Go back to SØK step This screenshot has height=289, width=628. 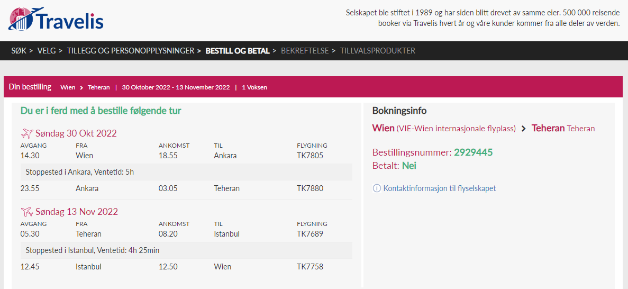19,51
